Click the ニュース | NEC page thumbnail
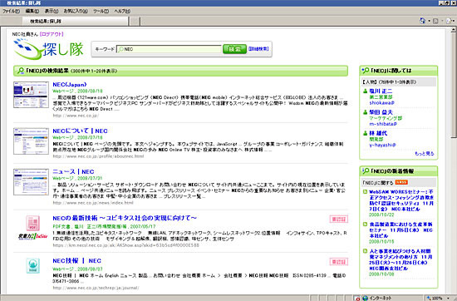The height and width of the screenshot is (301, 457). click(32, 182)
